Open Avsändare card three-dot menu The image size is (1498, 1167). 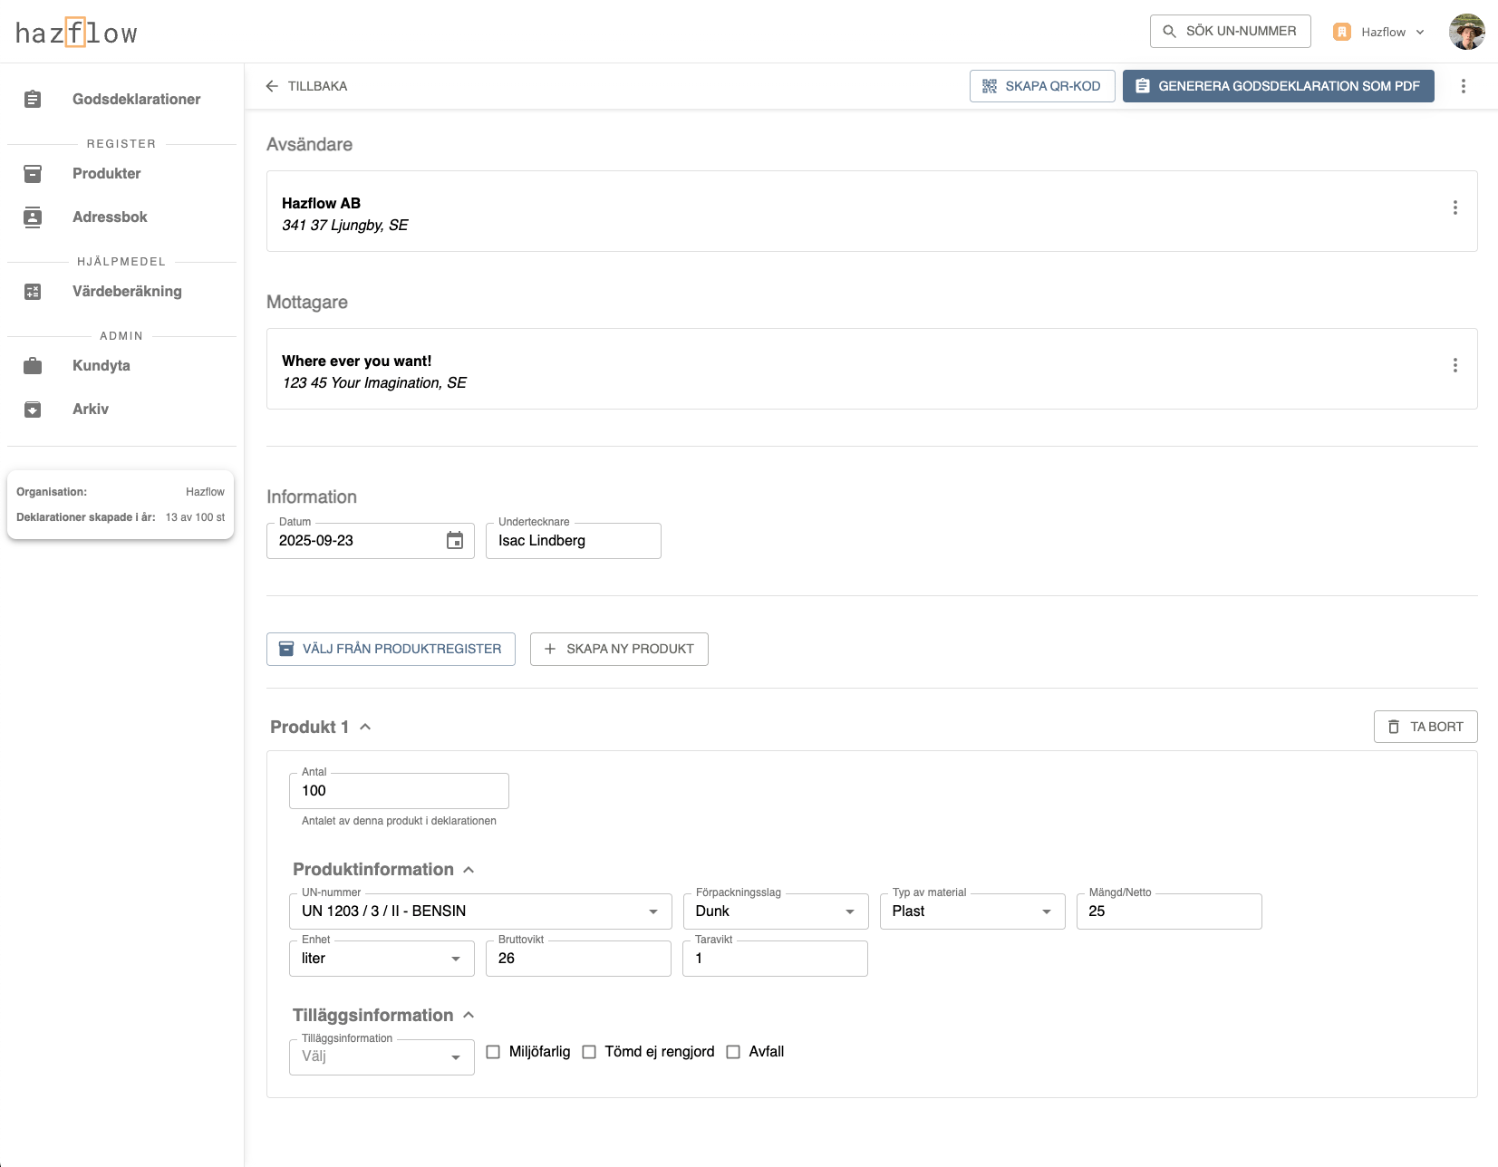point(1455,207)
